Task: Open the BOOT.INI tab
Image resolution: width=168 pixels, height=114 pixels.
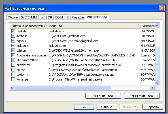Action: 62,17
